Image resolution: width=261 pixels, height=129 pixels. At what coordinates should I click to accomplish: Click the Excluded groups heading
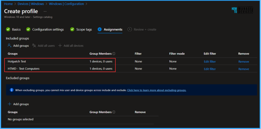tap(18, 78)
